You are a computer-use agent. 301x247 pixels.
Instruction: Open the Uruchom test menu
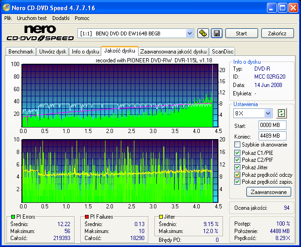32,18
